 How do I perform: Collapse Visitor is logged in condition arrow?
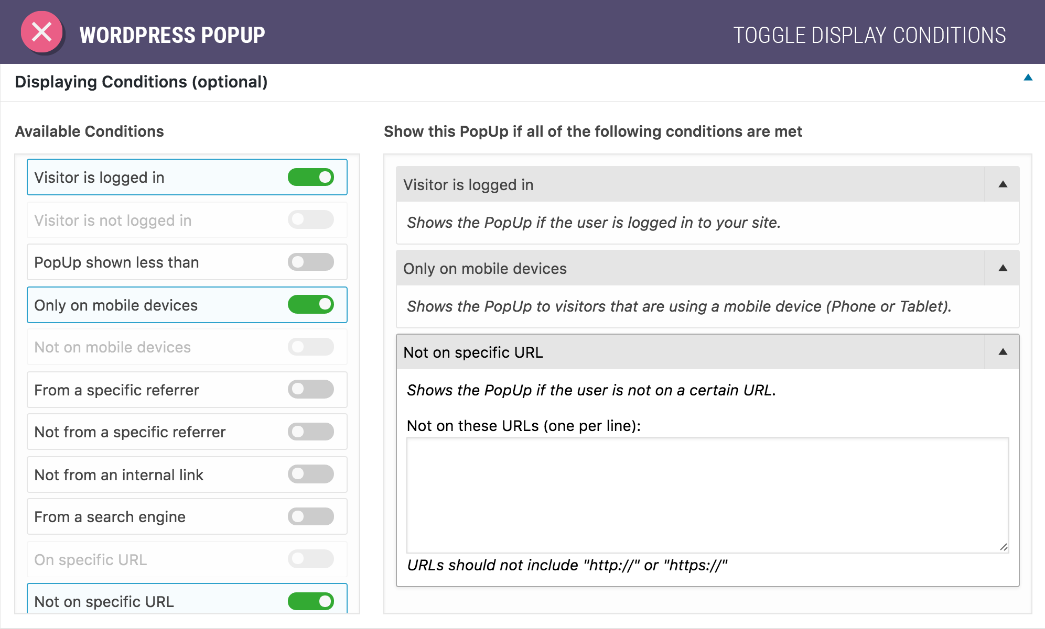click(1003, 184)
